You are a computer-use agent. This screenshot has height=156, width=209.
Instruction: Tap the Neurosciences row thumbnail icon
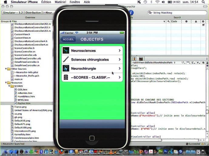[66, 50]
